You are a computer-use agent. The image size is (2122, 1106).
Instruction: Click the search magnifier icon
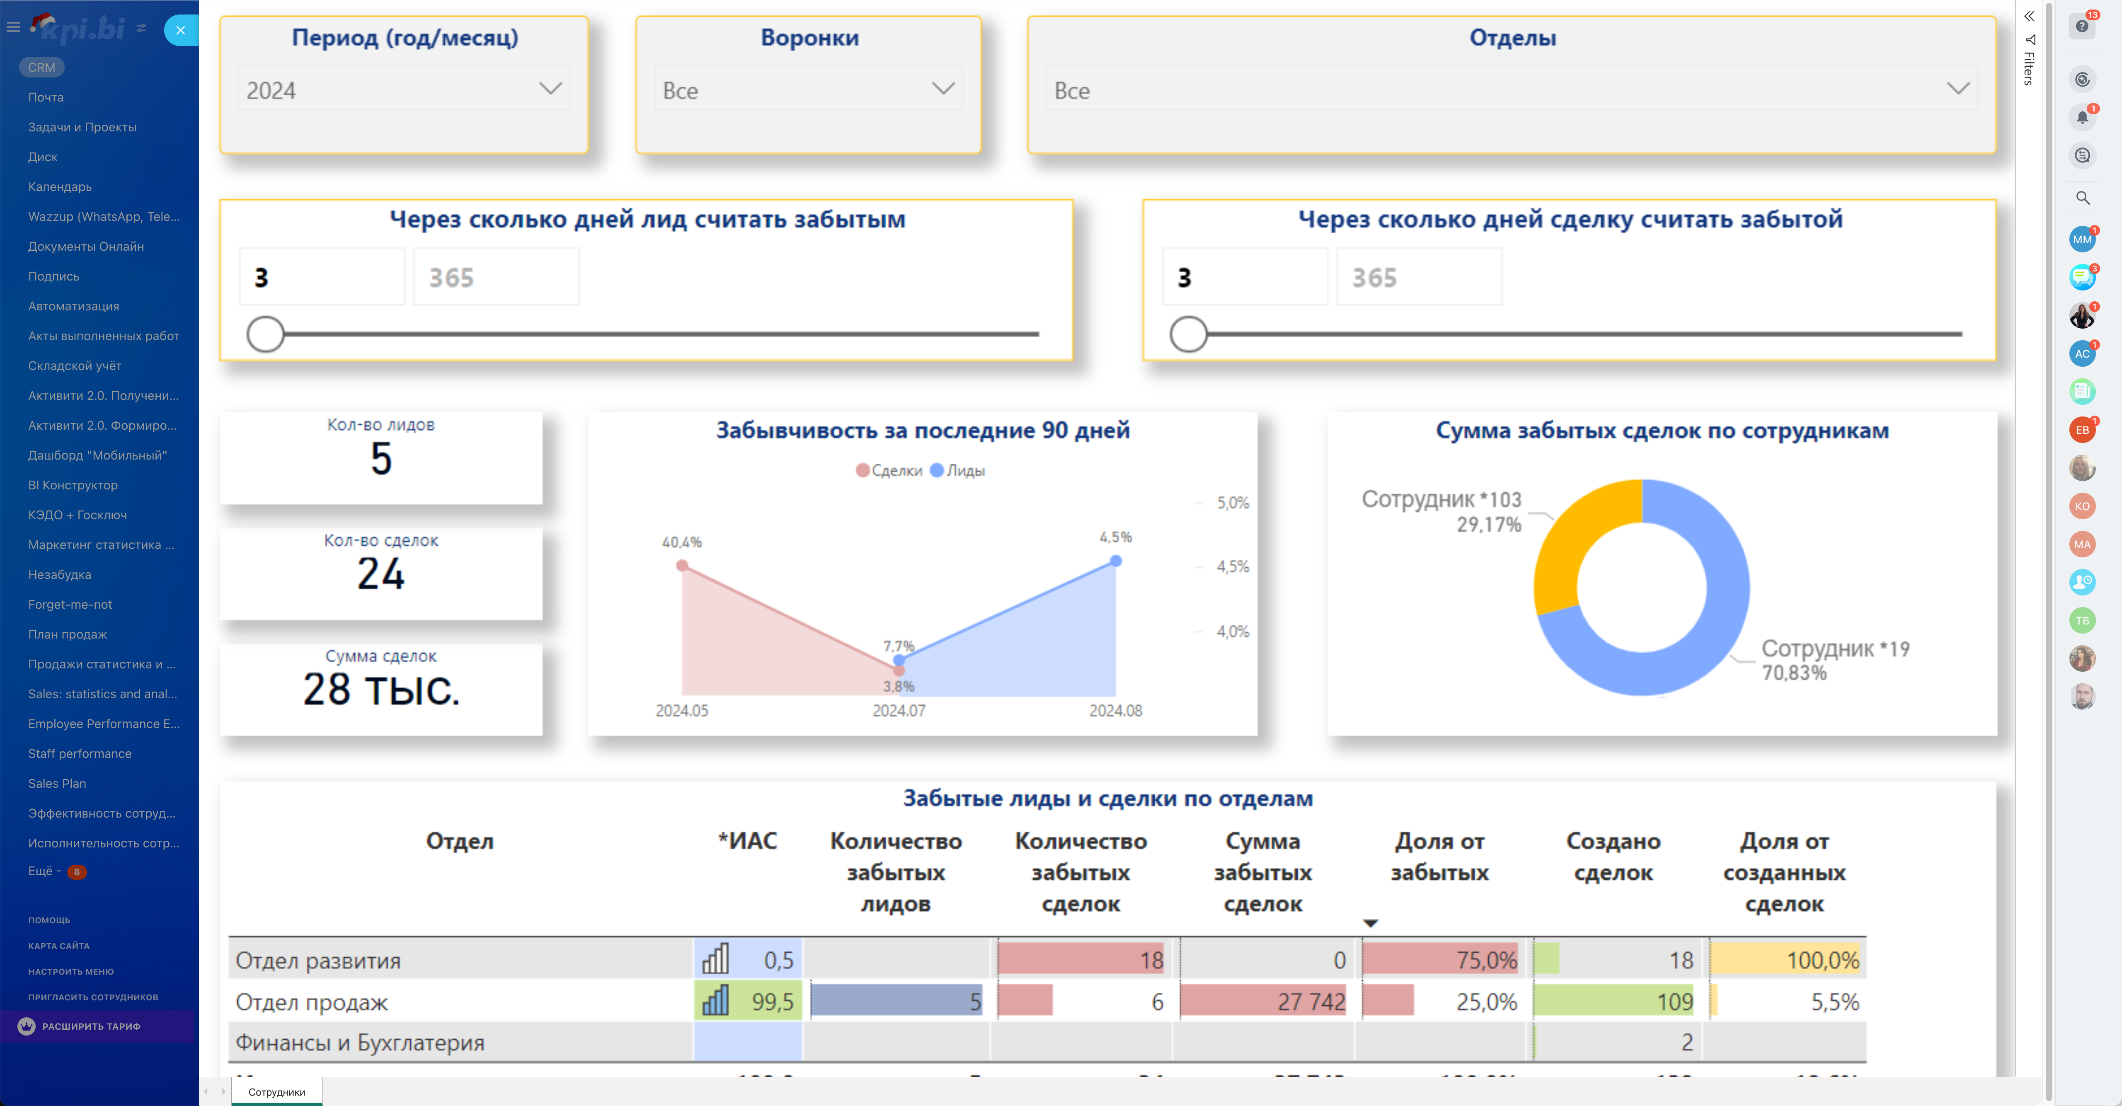[2082, 198]
